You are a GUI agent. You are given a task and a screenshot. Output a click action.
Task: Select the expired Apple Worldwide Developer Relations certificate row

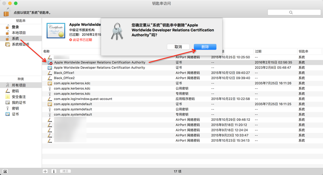pos(182,62)
